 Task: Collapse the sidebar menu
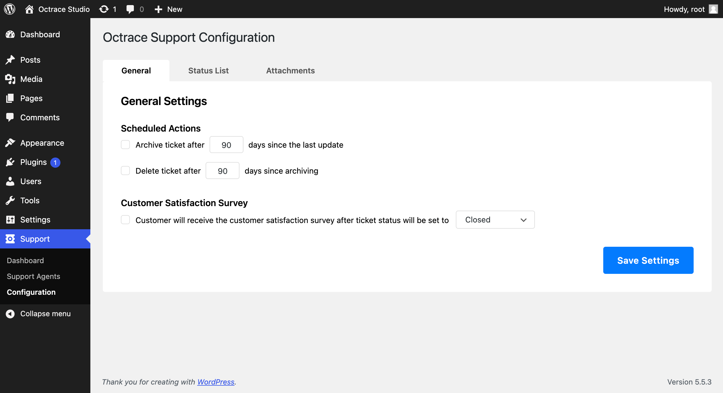pos(45,314)
